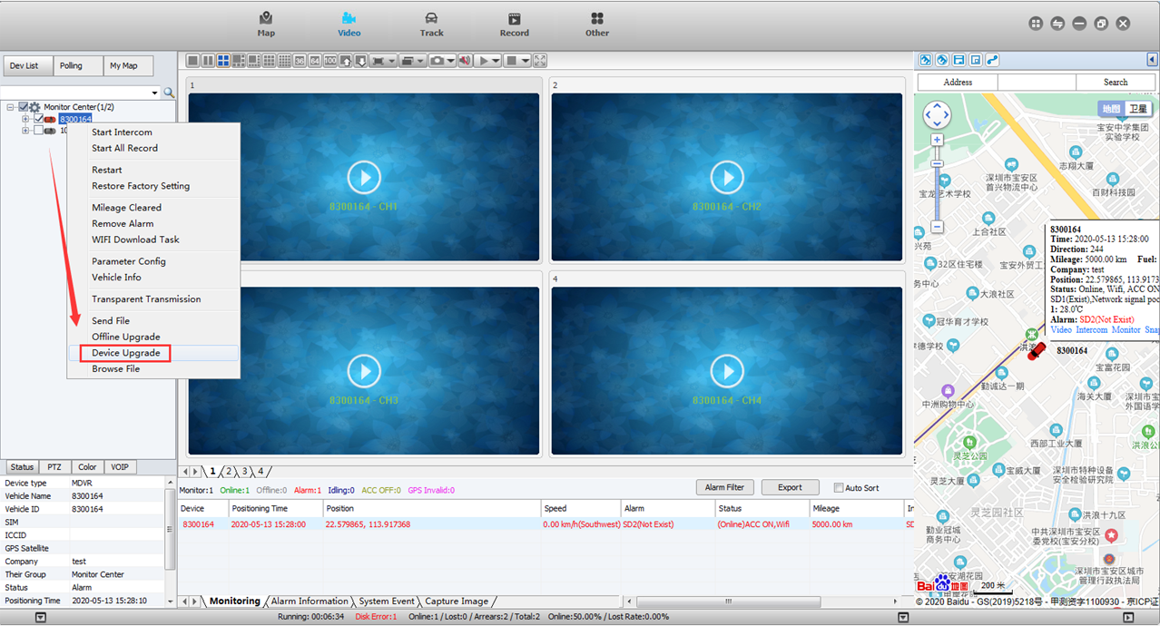Image resolution: width=1160 pixels, height=626 pixels.
Task: Open the display ratio dropdown in video toolbar
Action: click(x=391, y=61)
